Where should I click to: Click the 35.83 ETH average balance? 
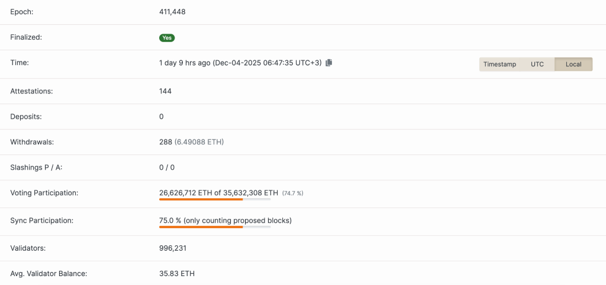pyautogui.click(x=177, y=274)
